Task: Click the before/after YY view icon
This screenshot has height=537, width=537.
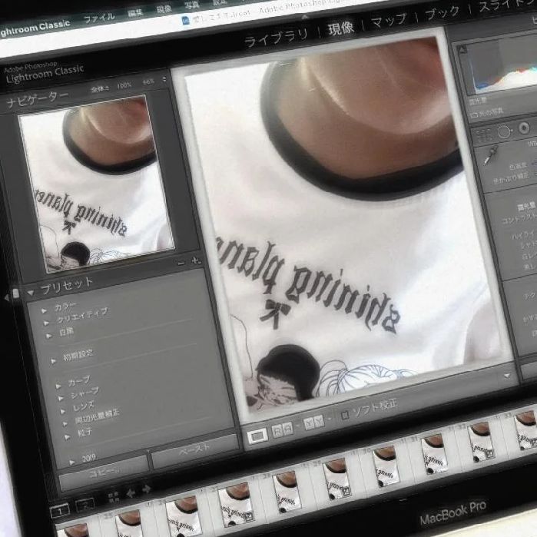Action: (x=313, y=423)
